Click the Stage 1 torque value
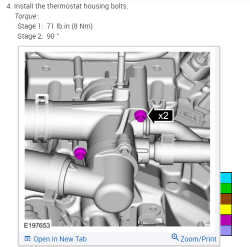 69,26
